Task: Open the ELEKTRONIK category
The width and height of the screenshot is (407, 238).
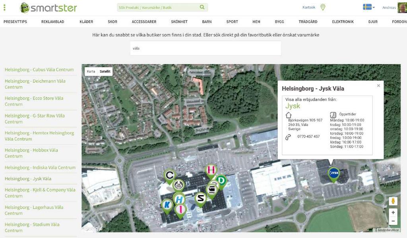Action: point(343,22)
